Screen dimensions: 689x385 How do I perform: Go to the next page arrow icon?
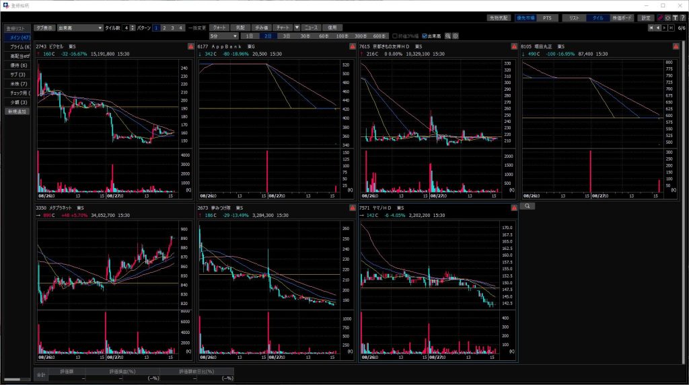click(665, 28)
